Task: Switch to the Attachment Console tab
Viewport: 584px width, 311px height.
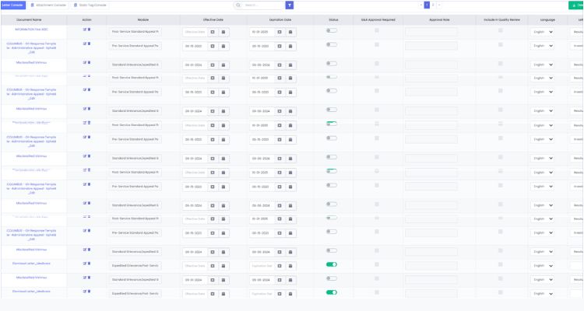Action: (x=48, y=5)
